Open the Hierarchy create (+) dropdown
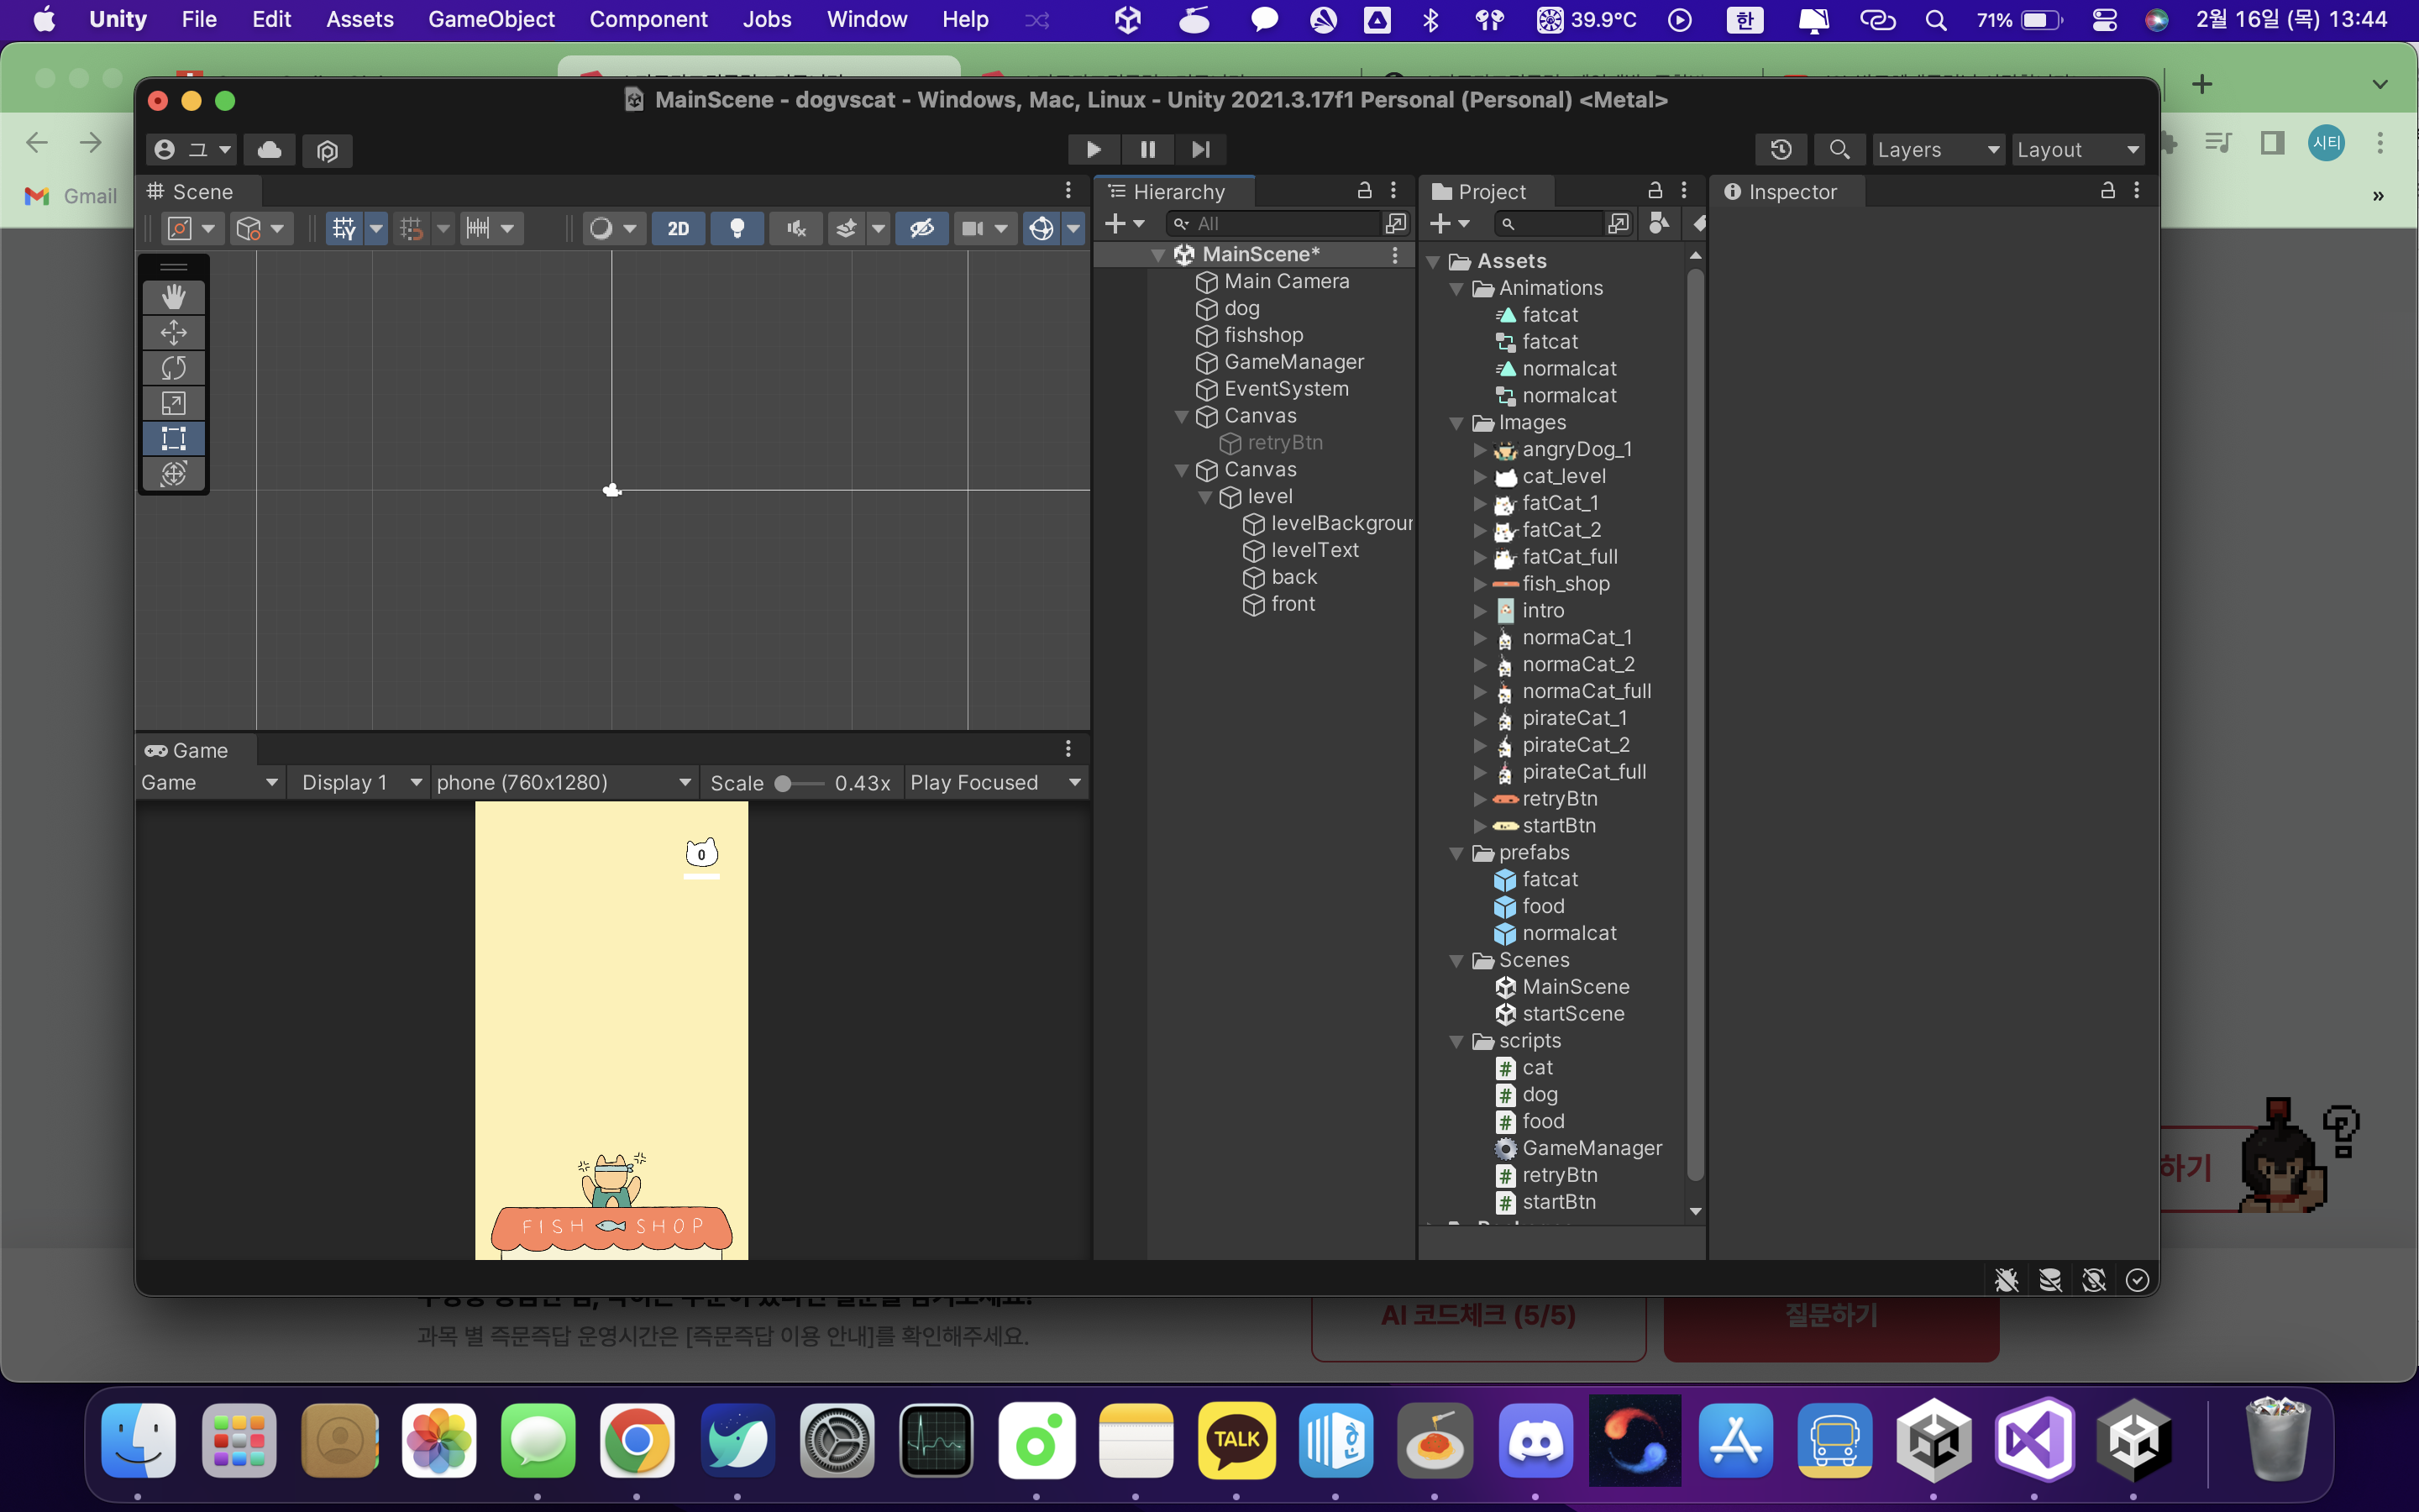2419x1512 pixels. tap(1125, 224)
